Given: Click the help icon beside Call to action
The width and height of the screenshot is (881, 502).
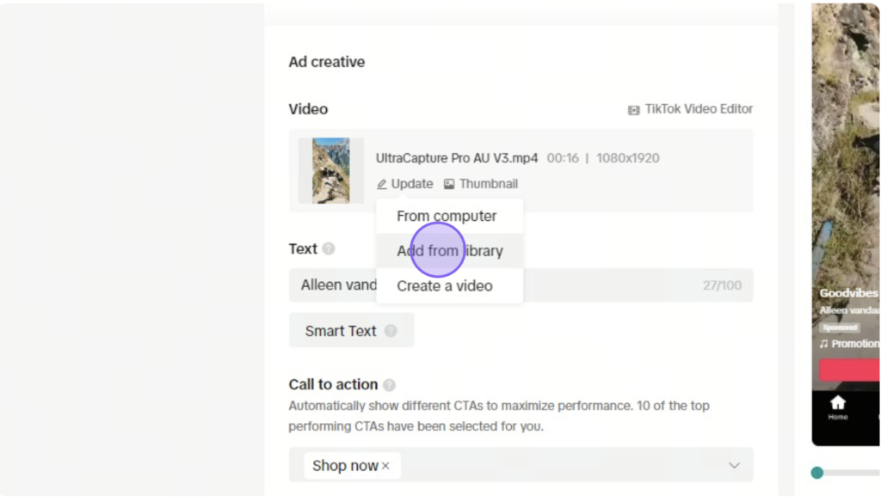Looking at the screenshot, I should coord(389,384).
